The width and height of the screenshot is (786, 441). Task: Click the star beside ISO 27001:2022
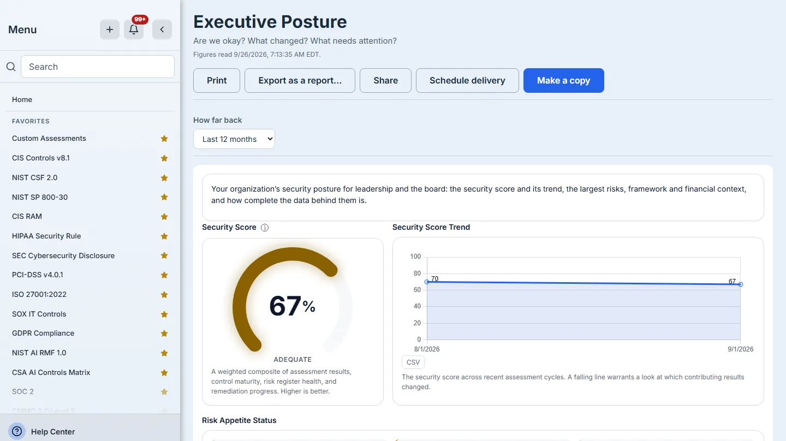(164, 295)
